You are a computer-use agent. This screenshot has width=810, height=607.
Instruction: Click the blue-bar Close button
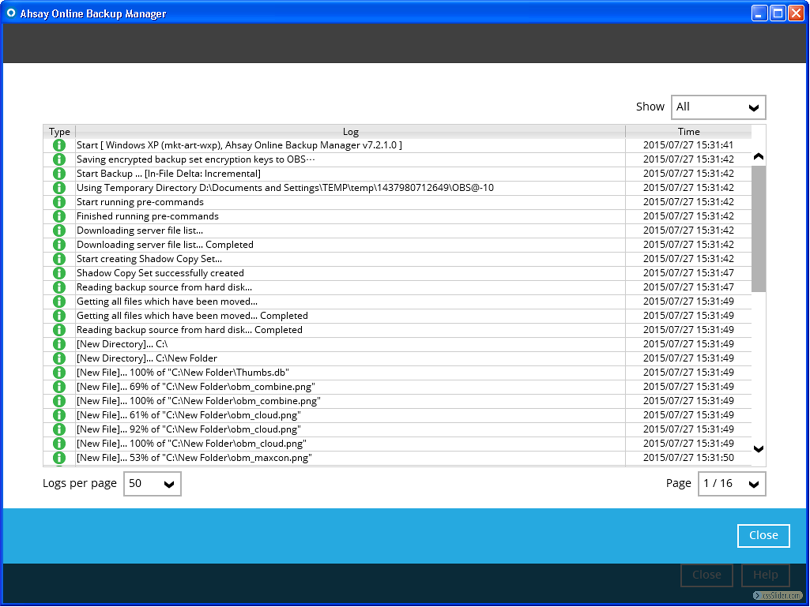(763, 536)
